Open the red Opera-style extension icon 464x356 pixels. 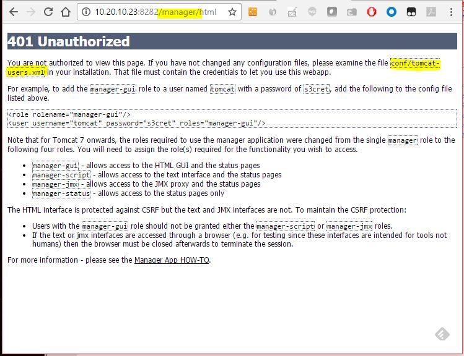(x=372, y=12)
